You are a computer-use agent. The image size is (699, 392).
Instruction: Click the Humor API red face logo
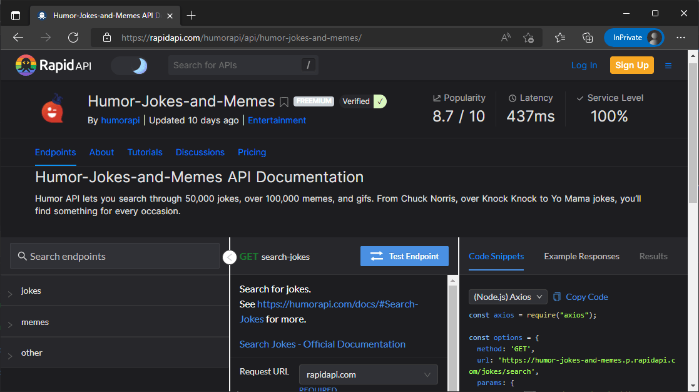53,108
